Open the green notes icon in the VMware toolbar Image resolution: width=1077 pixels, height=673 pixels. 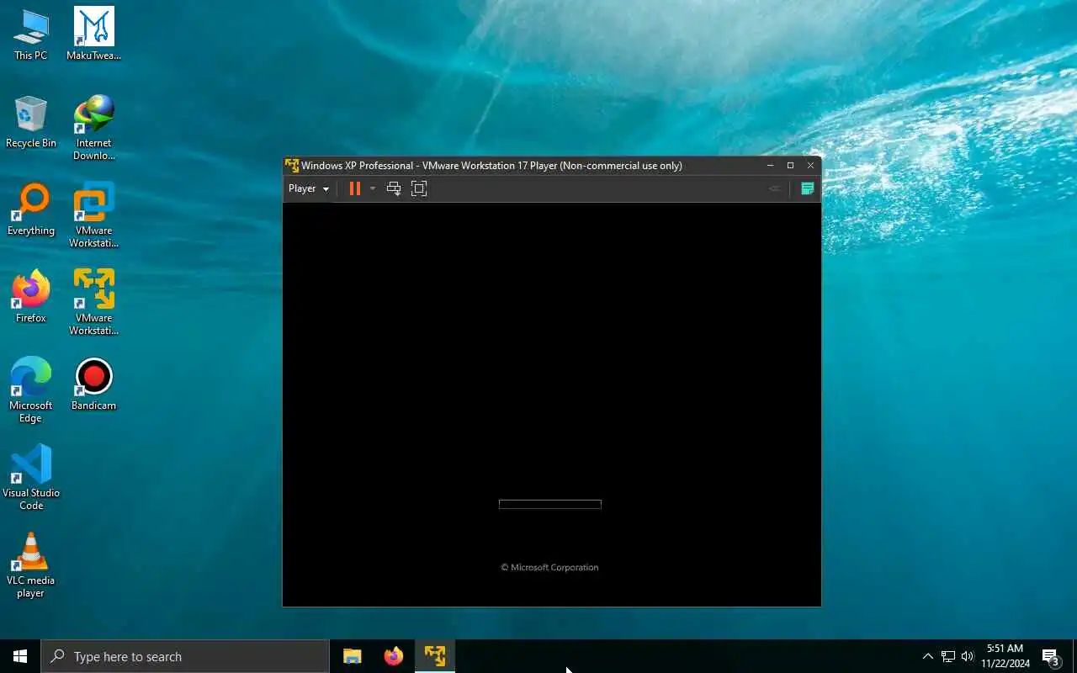coord(807,188)
